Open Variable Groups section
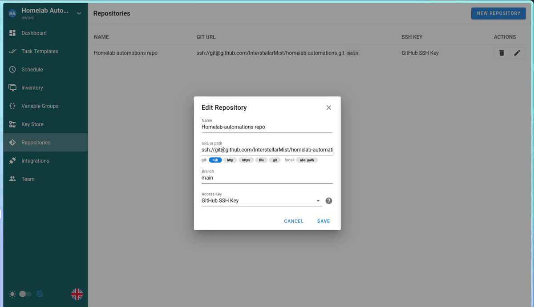 coord(45,106)
